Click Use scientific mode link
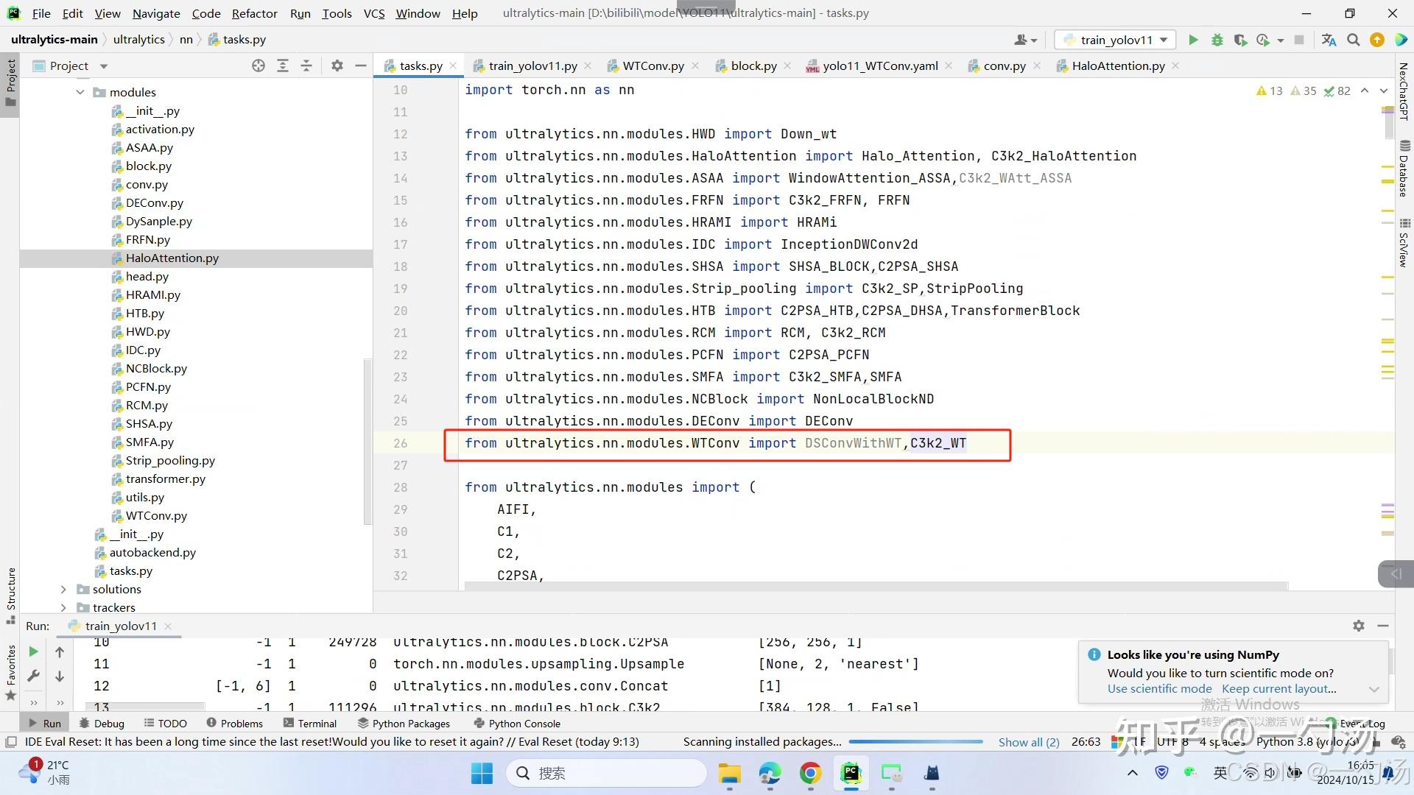1414x795 pixels. 1159,689
